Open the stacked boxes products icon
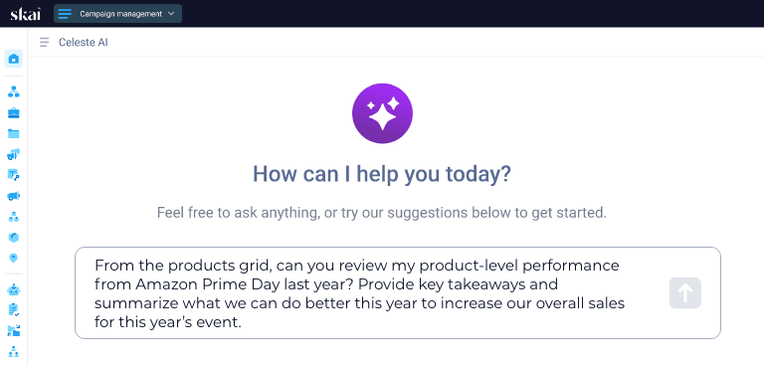This screenshot has height=366, width=764. pyautogui.click(x=14, y=217)
